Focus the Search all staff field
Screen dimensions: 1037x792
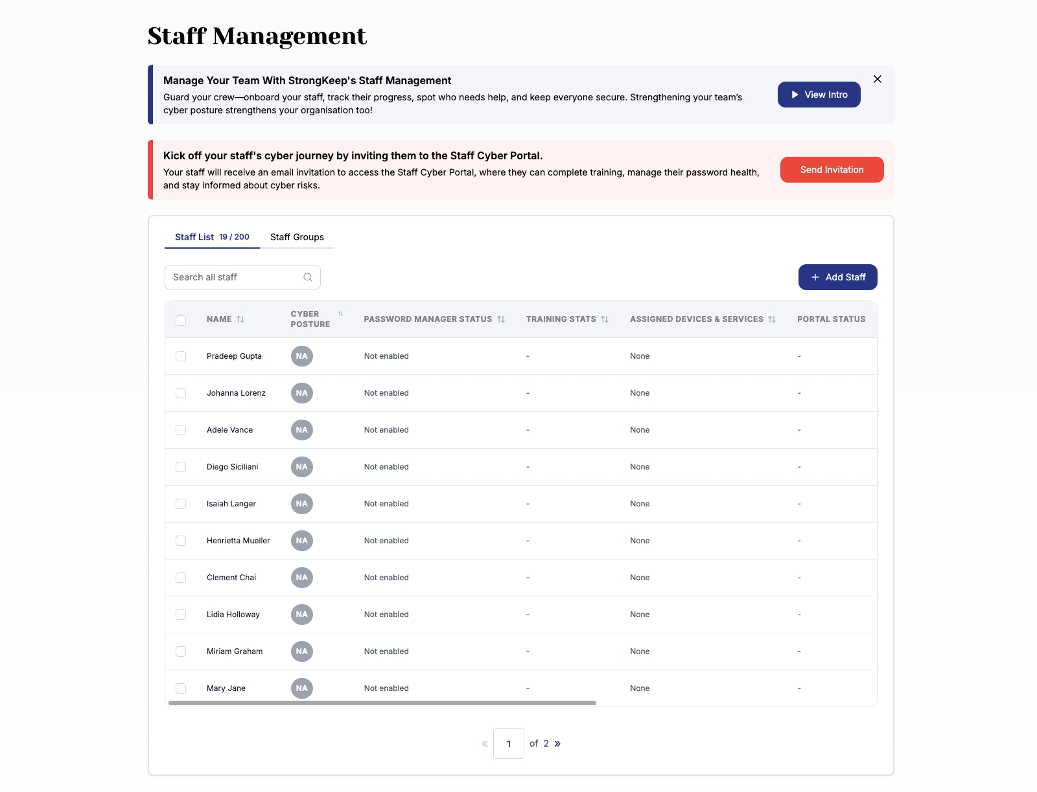click(233, 277)
